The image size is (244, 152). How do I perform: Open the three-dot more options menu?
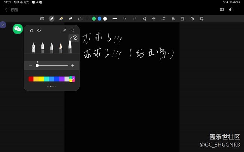(238, 9)
